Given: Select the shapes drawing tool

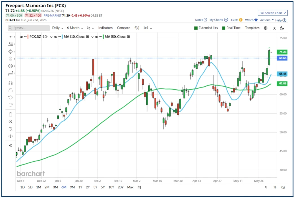Looking at the screenshot, I should click(x=10, y=52).
